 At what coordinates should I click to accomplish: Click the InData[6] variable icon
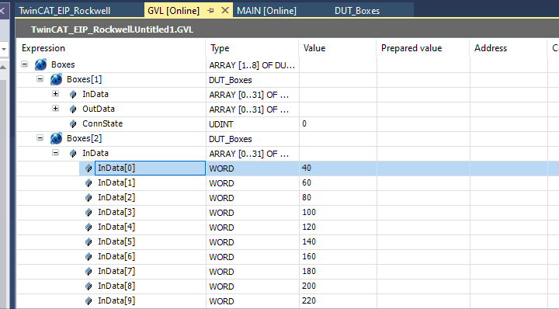pyautogui.click(x=89, y=257)
